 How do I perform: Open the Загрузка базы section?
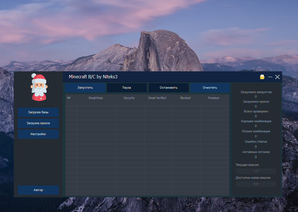(38, 112)
